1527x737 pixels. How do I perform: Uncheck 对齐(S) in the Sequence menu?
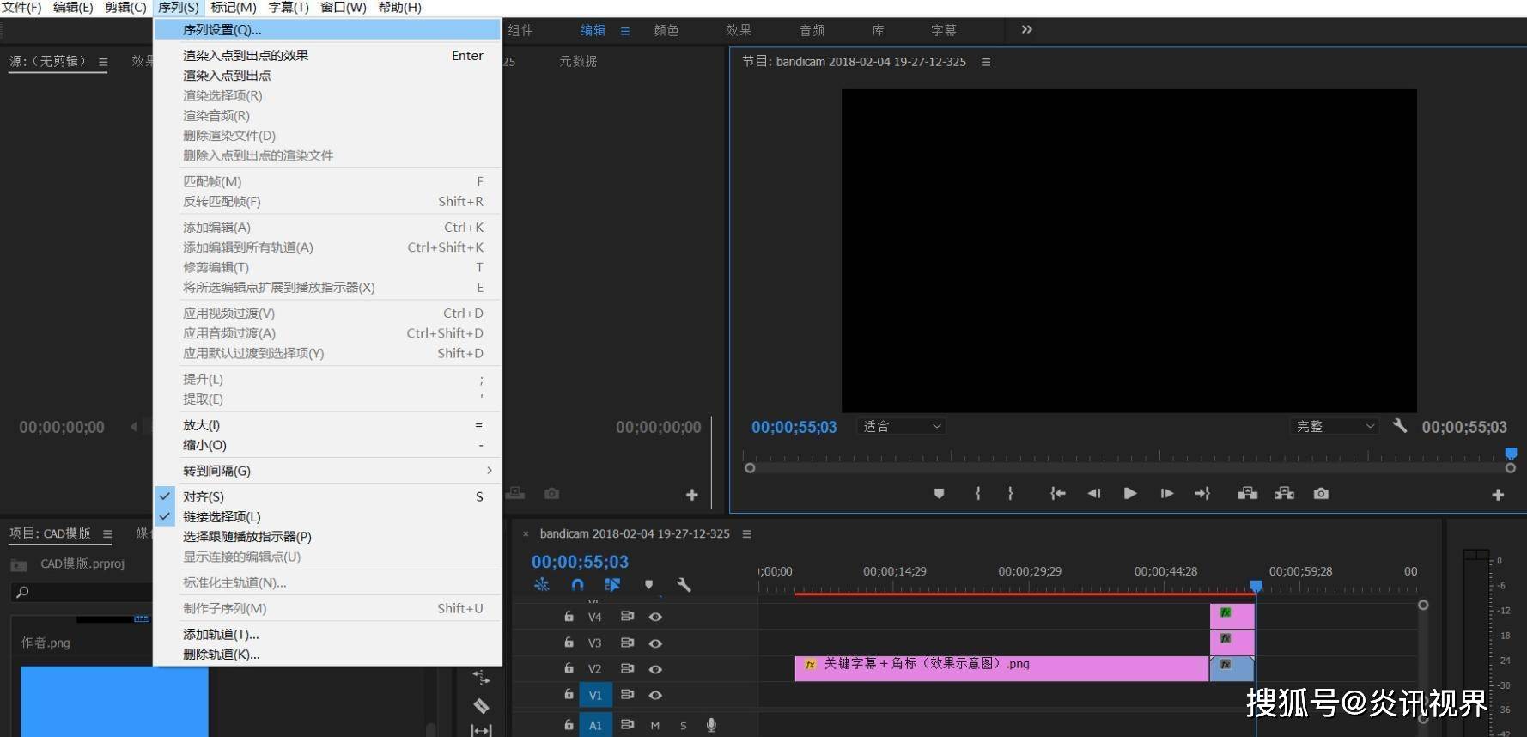(x=328, y=496)
